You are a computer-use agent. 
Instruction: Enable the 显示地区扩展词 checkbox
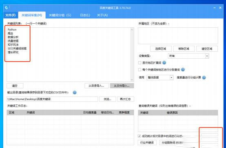(x=140, y=63)
